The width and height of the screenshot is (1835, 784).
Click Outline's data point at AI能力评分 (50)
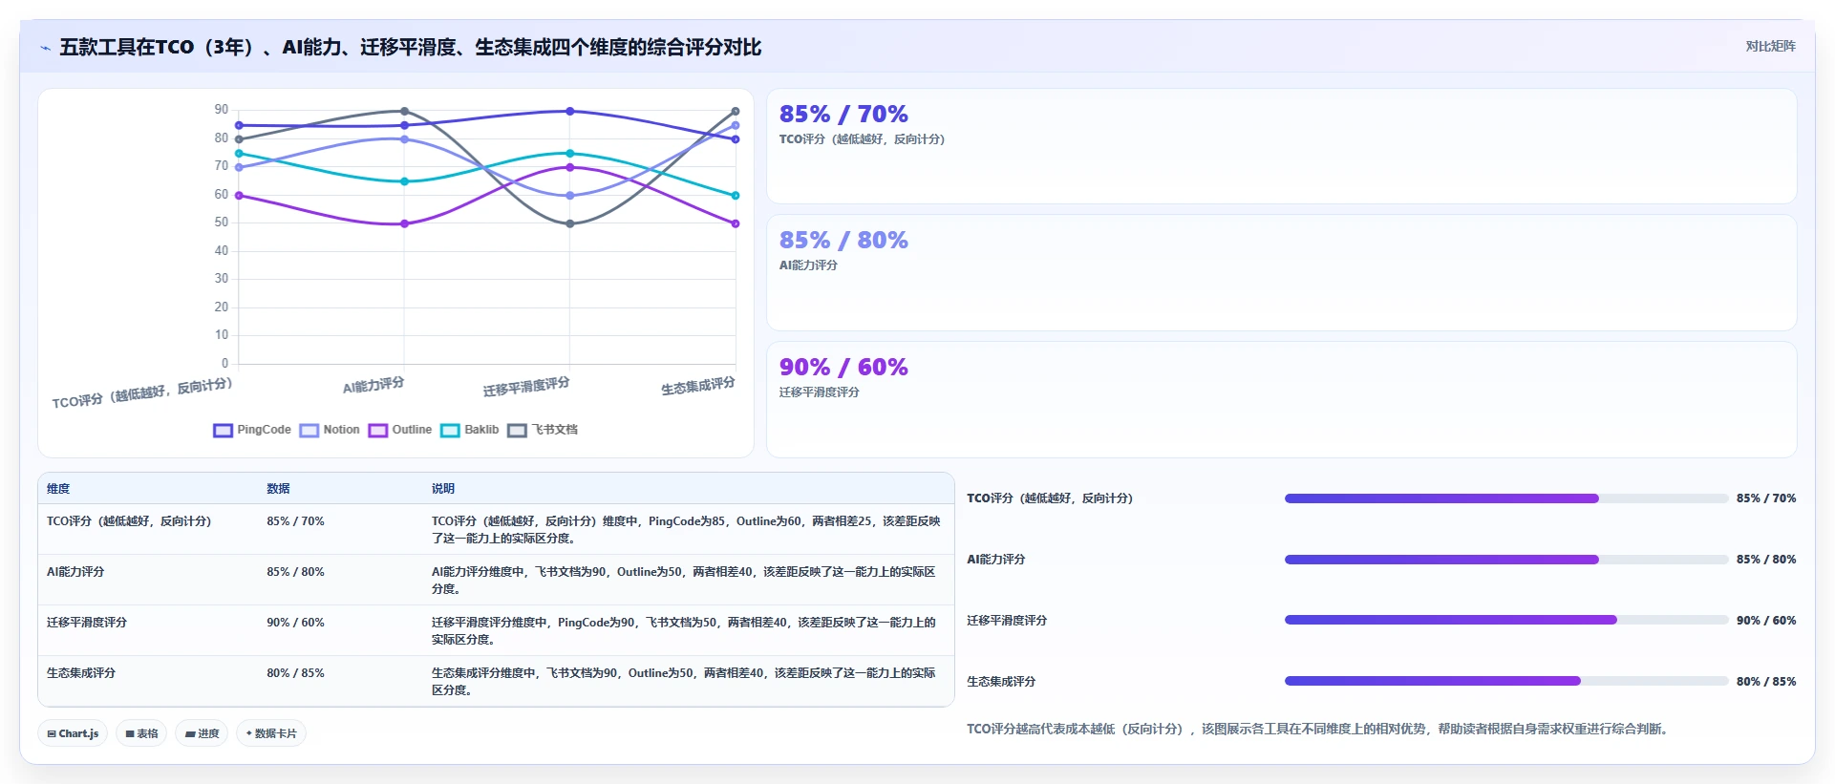tap(404, 223)
